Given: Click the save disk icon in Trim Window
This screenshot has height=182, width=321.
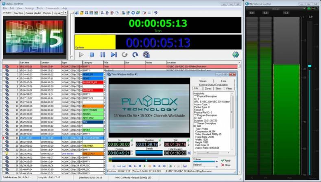Looking at the screenshot, I should [x=185, y=166].
